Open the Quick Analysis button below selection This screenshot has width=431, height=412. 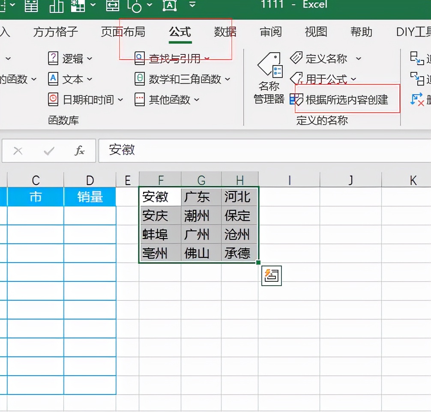tap(272, 276)
